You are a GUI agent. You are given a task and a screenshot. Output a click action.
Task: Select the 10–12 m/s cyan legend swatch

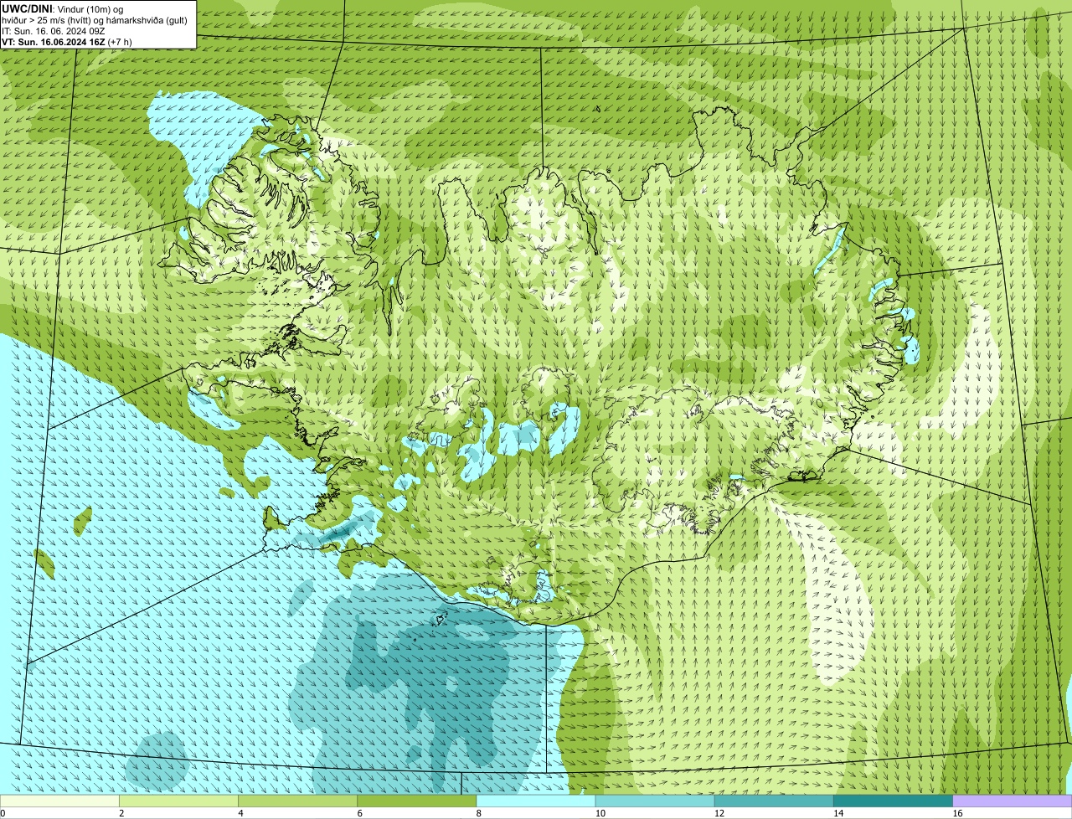655,801
